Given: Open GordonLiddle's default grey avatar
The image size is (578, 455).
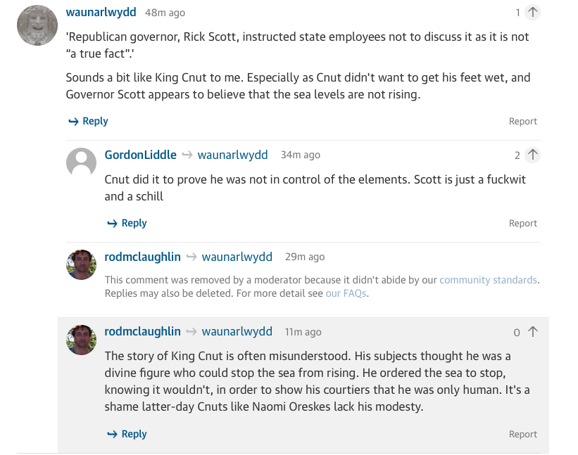Looking at the screenshot, I should click(81, 162).
